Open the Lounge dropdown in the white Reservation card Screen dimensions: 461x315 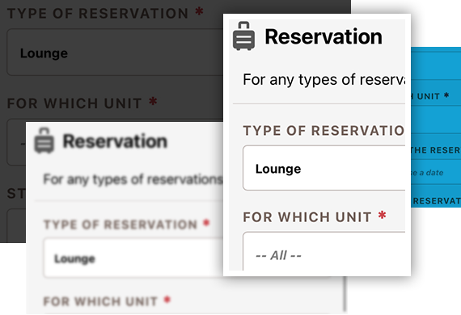pyautogui.click(x=324, y=168)
